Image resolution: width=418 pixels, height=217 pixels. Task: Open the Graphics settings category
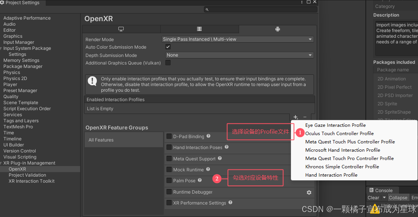(x=13, y=36)
